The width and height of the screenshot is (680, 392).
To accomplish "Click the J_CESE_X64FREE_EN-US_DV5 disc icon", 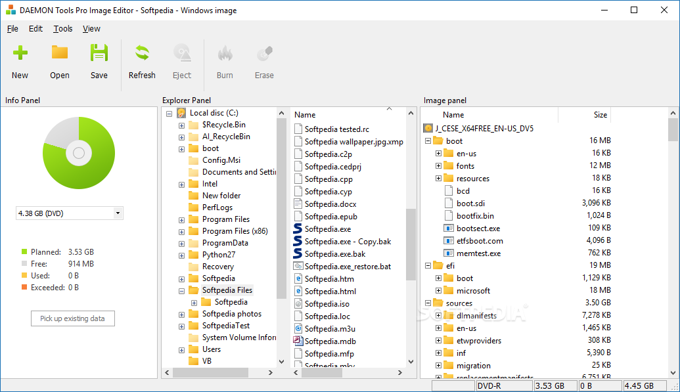I will pos(428,128).
